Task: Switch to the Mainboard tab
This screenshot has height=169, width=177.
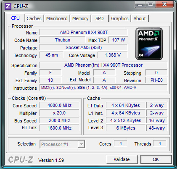Action: tap(57, 18)
